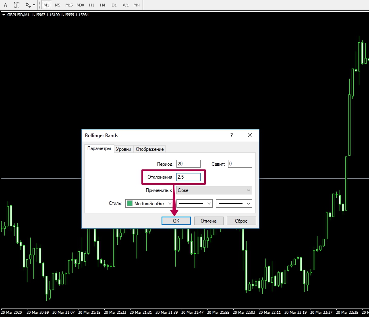Open the 'Применить к' Close dropdown
Image resolution: width=369 pixels, height=317 pixels.
click(214, 190)
